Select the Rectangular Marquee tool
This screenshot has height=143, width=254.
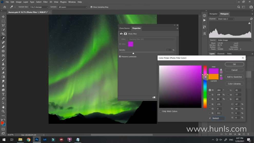click(x=3, y=21)
